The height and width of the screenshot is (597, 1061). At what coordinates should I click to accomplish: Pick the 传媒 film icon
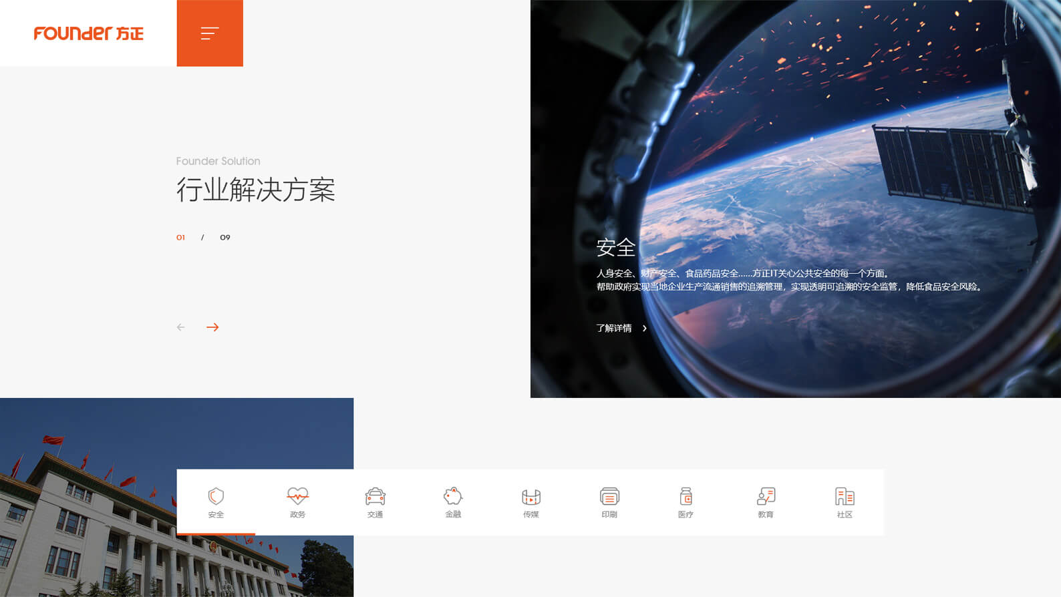coord(531,496)
